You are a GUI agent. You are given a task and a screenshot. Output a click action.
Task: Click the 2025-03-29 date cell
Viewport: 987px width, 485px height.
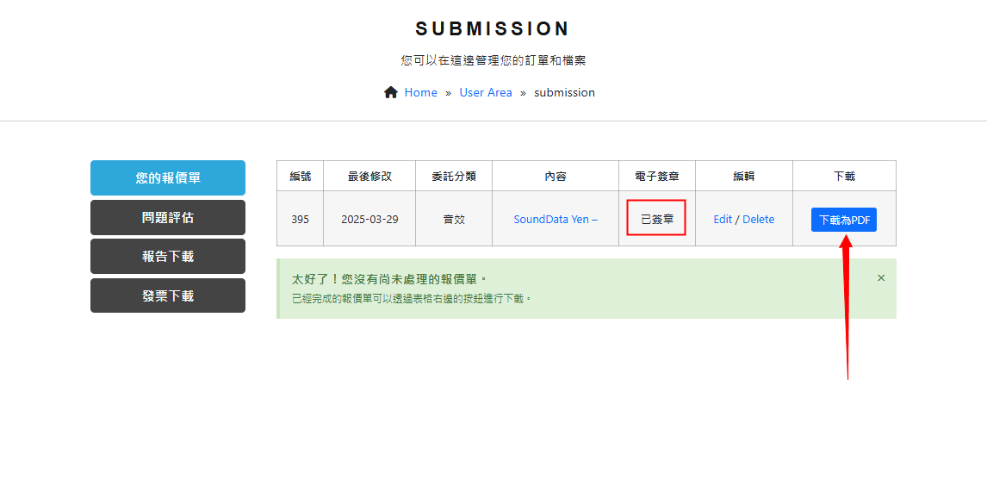369,219
